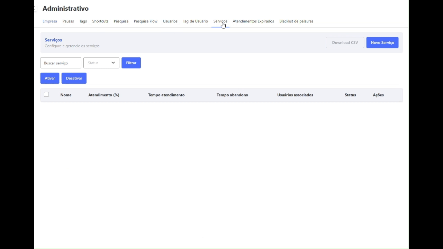Click the Download CSV button
The width and height of the screenshot is (443, 249).
345,43
